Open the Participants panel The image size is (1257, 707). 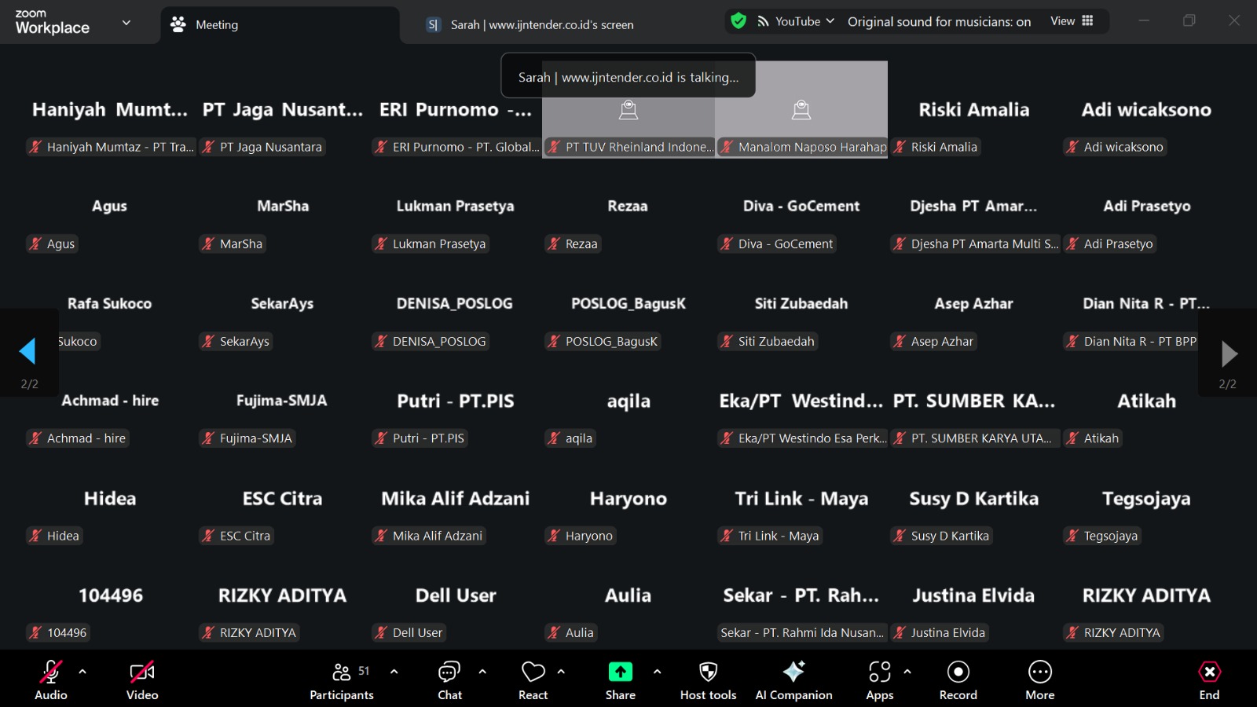341,680
